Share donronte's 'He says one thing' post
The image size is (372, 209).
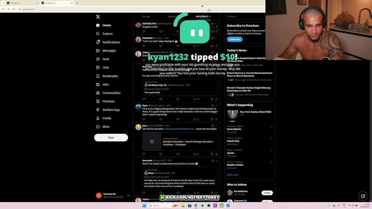(216, 99)
